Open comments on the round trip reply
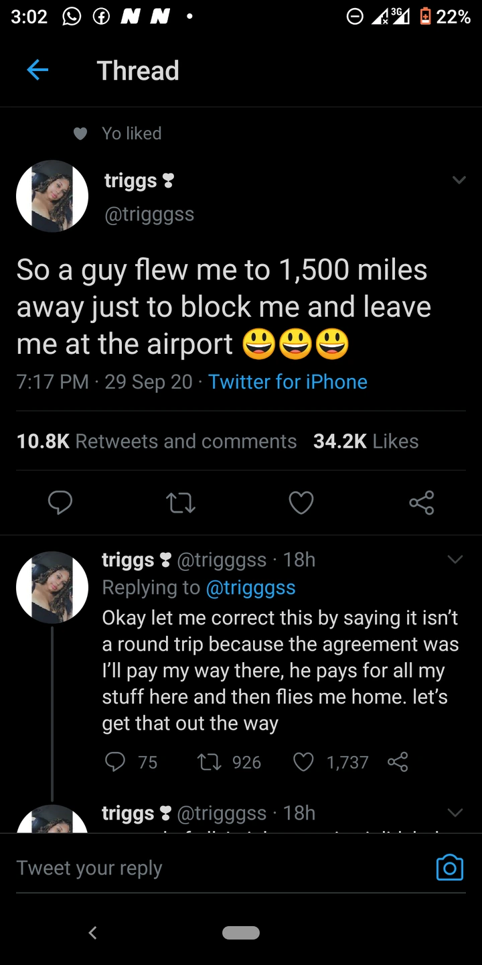Image resolution: width=482 pixels, height=965 pixels. coord(116,762)
